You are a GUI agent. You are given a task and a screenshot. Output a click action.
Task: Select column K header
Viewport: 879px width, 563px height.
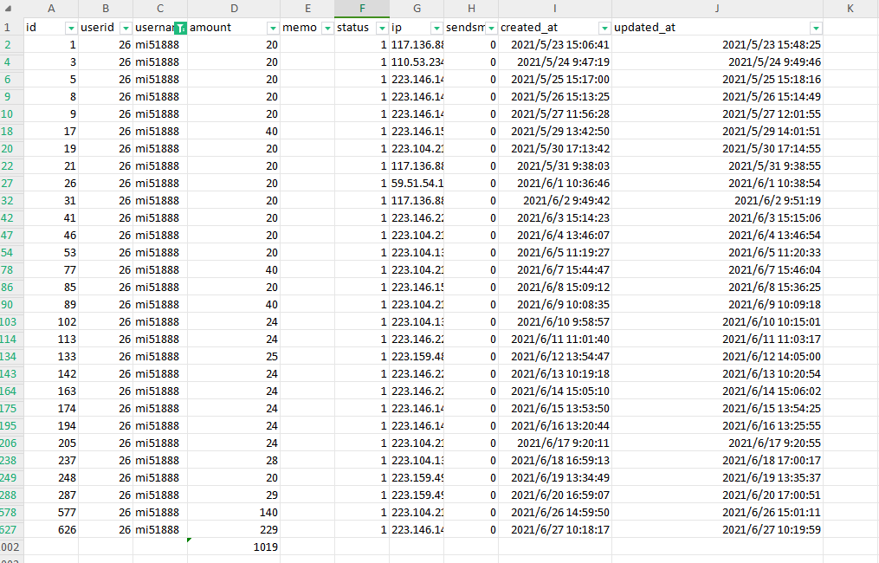[850, 9]
